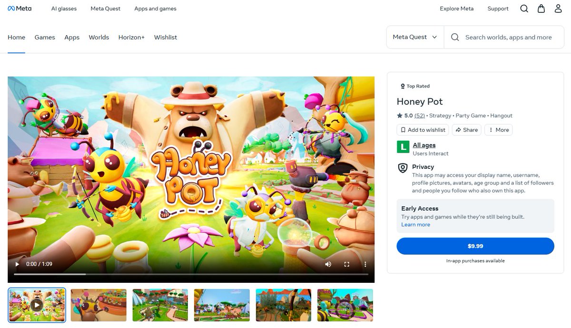The width and height of the screenshot is (571, 328).
Task: Click the 5.0 star rating
Action: pyautogui.click(x=405, y=116)
